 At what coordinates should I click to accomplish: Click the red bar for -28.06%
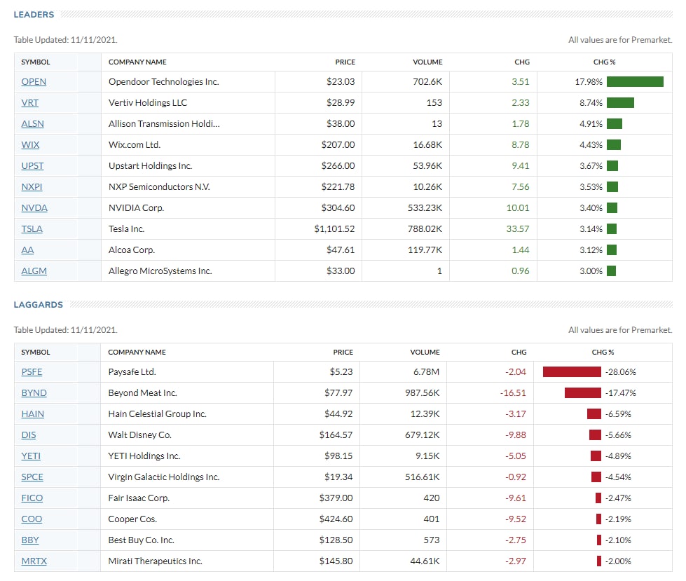click(572, 372)
